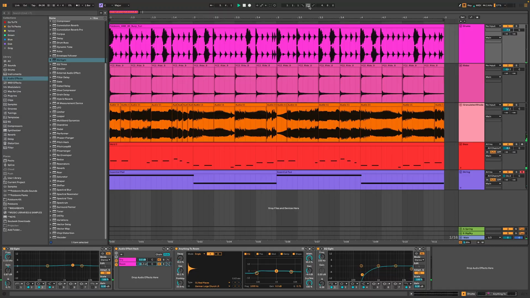Toggle the Follow playback icon
The width and height of the screenshot is (530, 298).
pos(211,5)
